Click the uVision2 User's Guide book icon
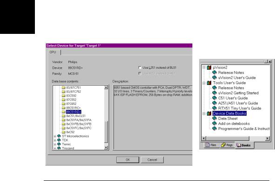275x181 pixels. point(215,78)
